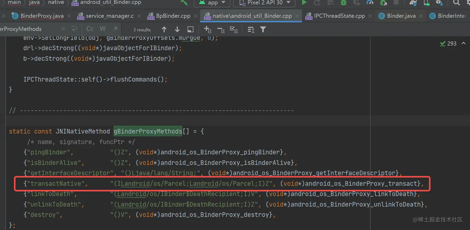This screenshot has height=230, width=470.
Task: Open search results in Find tool window
Action: click(x=191, y=29)
